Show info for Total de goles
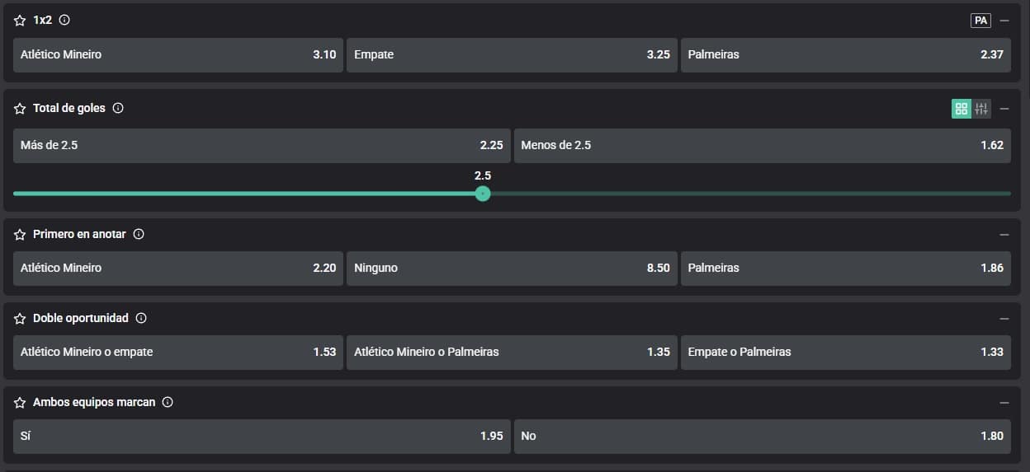This screenshot has height=472, width=1030. pos(118,108)
